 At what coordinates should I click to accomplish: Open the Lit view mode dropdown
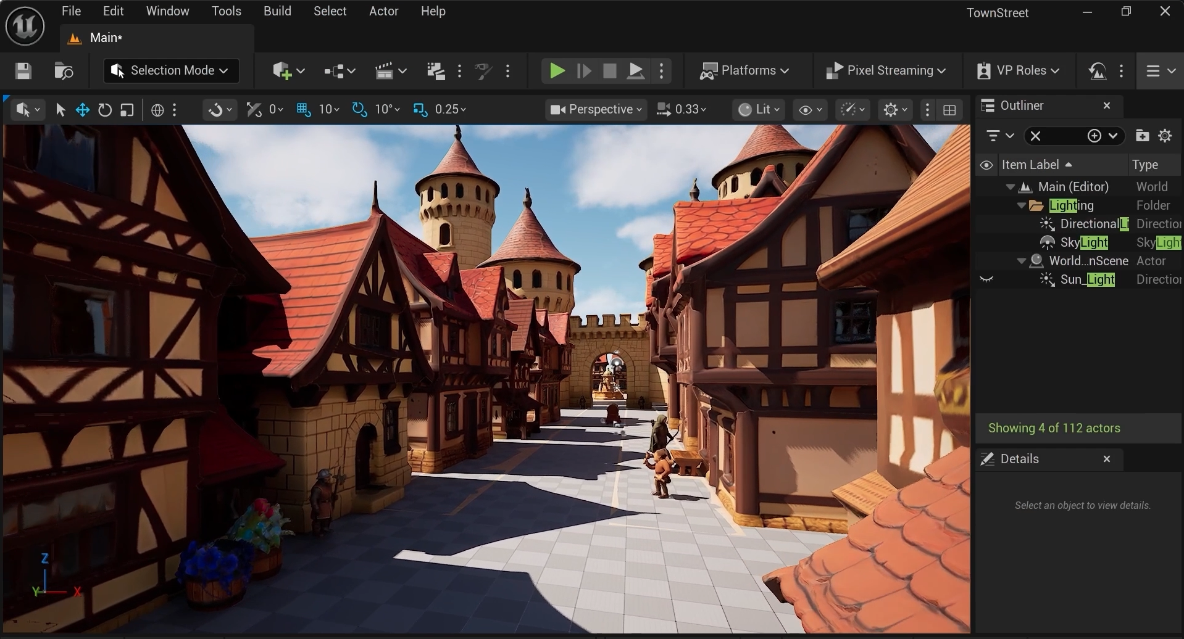tap(759, 110)
